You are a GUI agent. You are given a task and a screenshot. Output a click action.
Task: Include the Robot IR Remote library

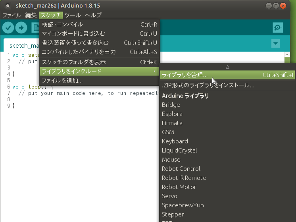tap(227, 178)
